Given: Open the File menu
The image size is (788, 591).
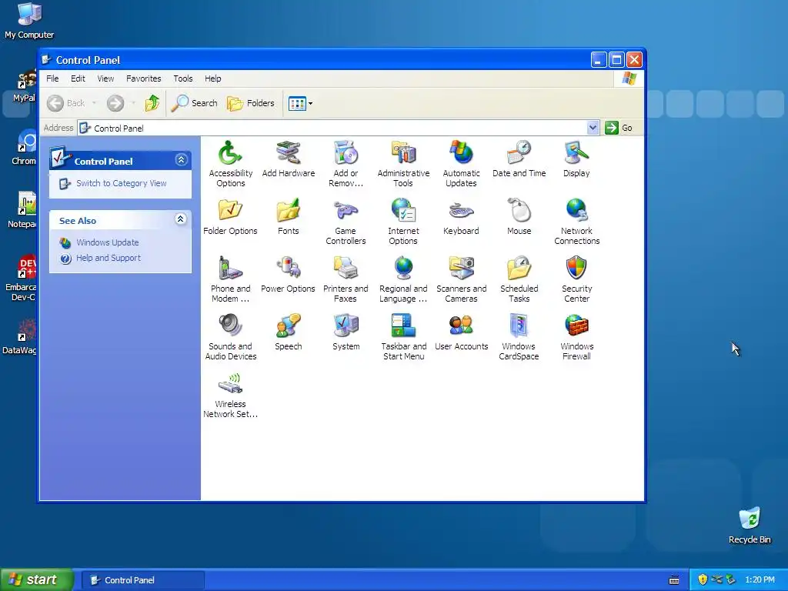Looking at the screenshot, I should [x=52, y=78].
